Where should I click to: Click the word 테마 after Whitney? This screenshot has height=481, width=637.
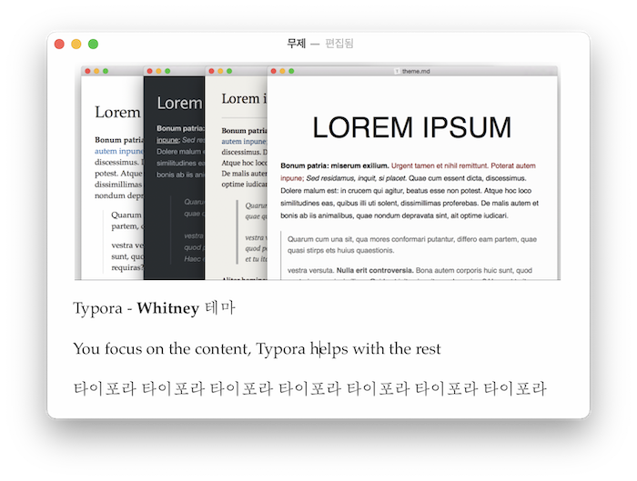tap(220, 308)
